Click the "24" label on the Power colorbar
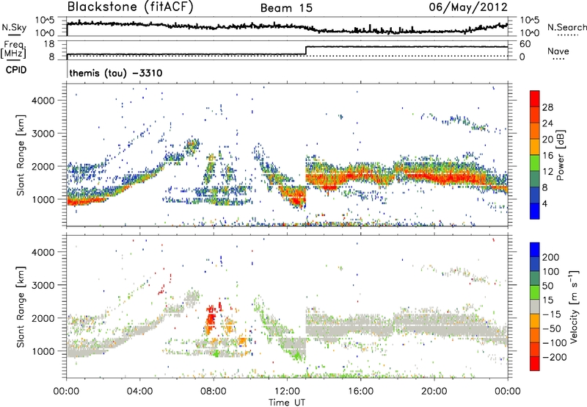This screenshot has height=407, width=587. coord(547,123)
